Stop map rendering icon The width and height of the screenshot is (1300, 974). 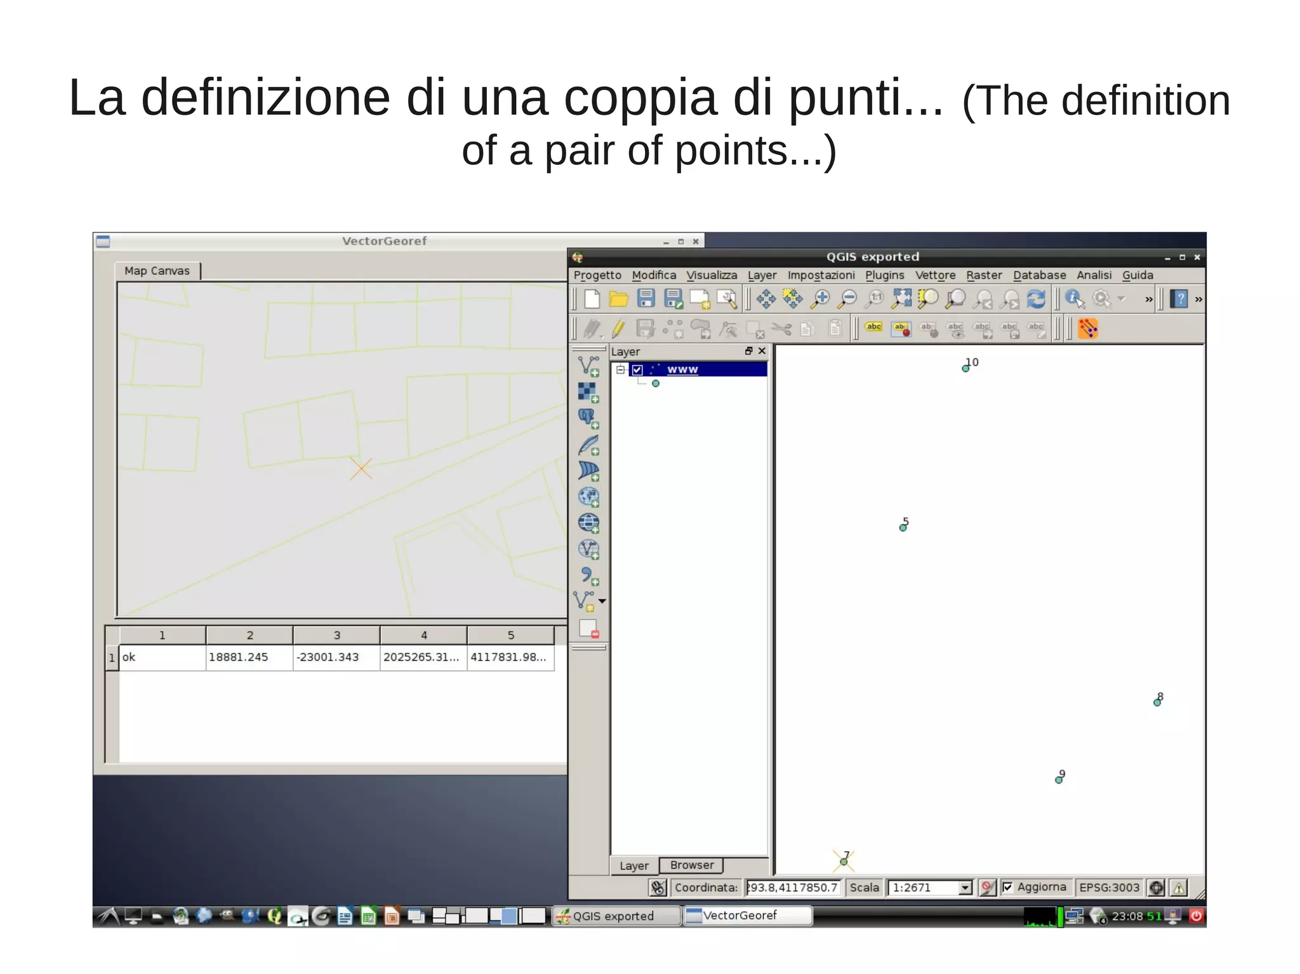(x=987, y=887)
